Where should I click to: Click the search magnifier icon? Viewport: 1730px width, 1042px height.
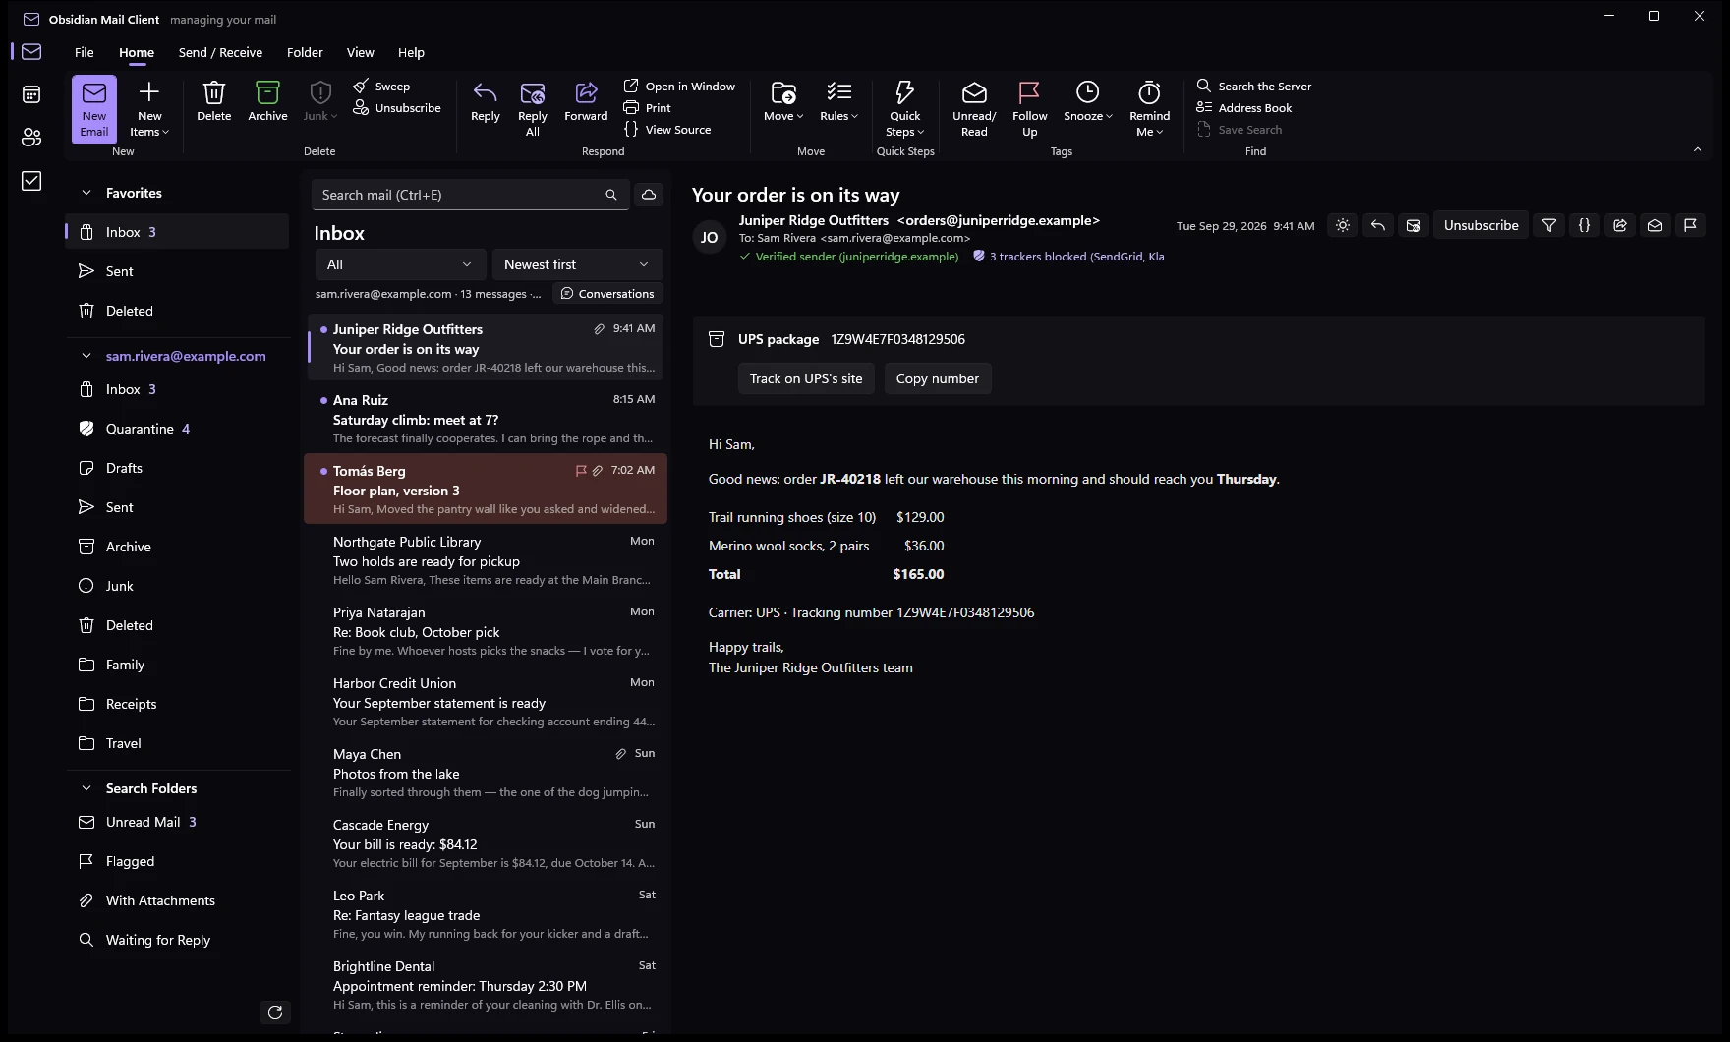[x=611, y=195]
